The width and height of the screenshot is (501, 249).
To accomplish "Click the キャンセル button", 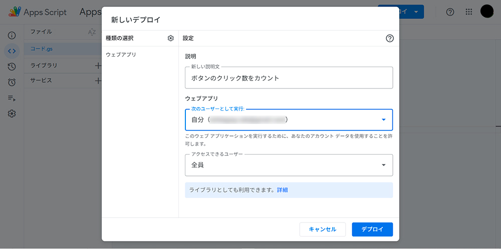I will (322, 229).
